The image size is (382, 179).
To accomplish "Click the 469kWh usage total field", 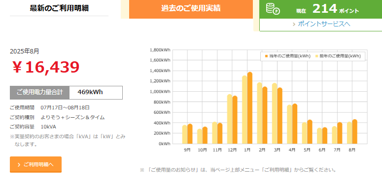I will pyautogui.click(x=96, y=92).
